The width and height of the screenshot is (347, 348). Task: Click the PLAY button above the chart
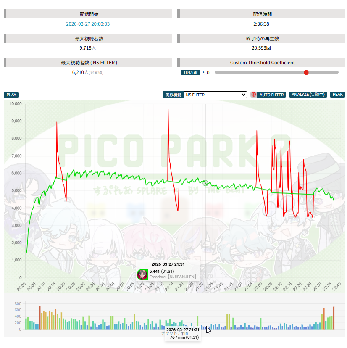click(x=11, y=95)
